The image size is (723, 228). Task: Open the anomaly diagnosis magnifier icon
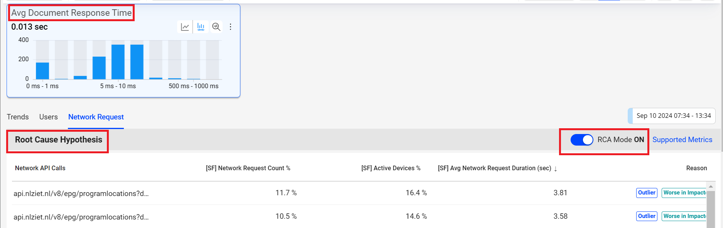click(216, 27)
